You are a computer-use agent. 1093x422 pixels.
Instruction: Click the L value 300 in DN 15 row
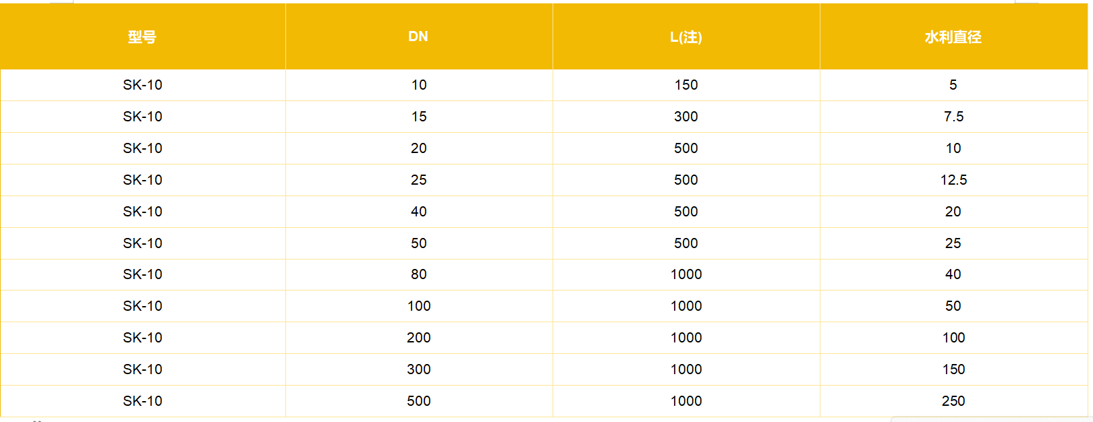[686, 117]
